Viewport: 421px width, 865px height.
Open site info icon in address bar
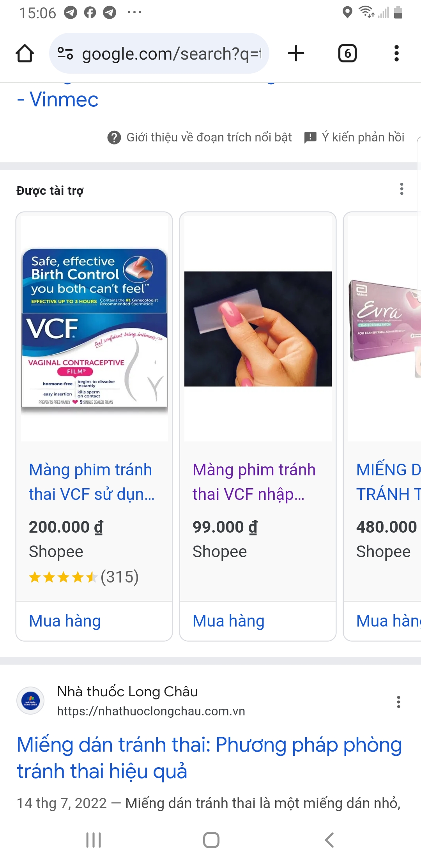click(x=65, y=53)
